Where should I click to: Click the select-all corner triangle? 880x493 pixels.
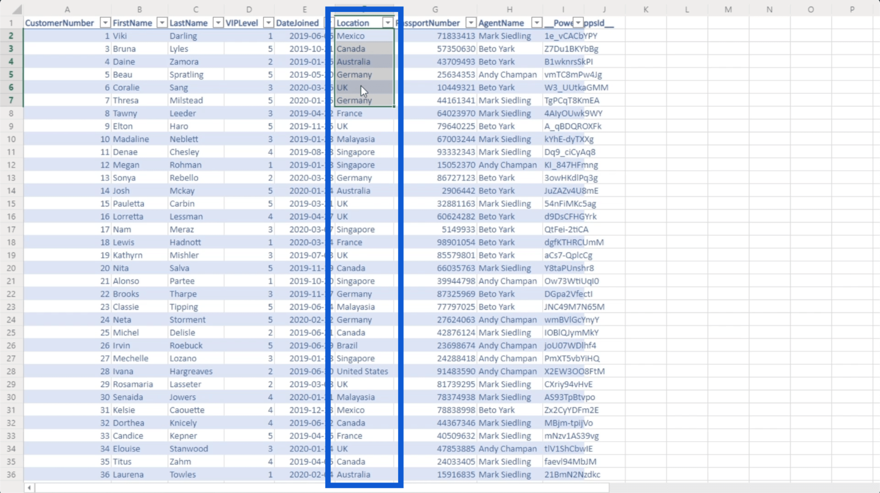(17, 9)
